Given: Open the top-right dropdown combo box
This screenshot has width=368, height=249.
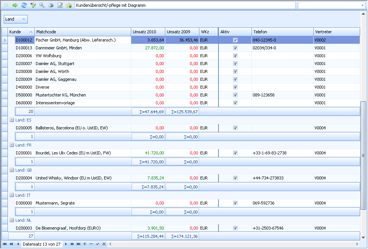Looking at the screenshot, I should click(362, 5).
